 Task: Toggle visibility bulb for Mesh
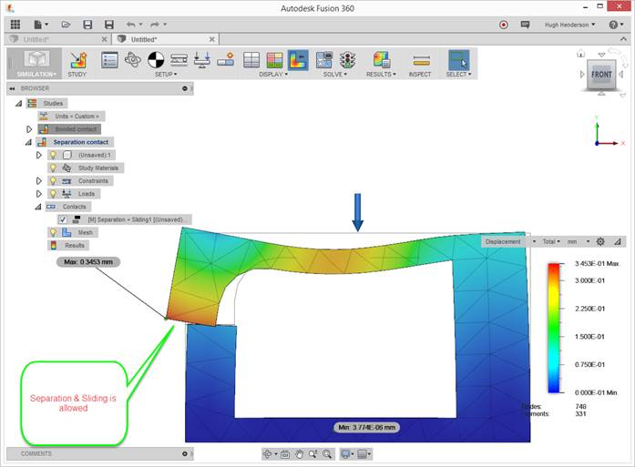tap(53, 232)
